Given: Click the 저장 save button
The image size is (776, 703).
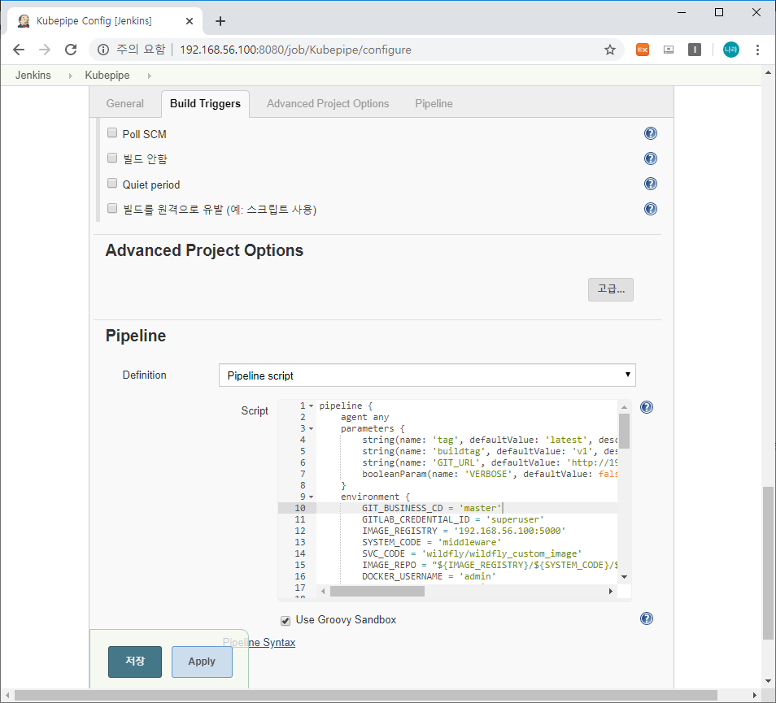Looking at the screenshot, I should click(134, 662).
